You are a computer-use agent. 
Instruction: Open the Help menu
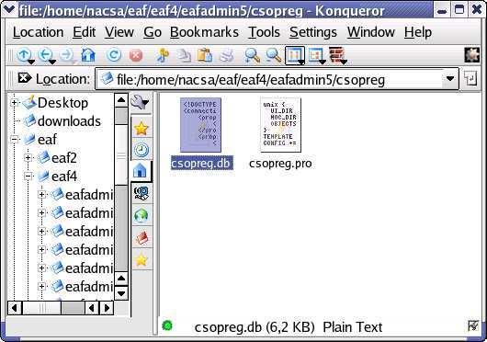(x=418, y=32)
